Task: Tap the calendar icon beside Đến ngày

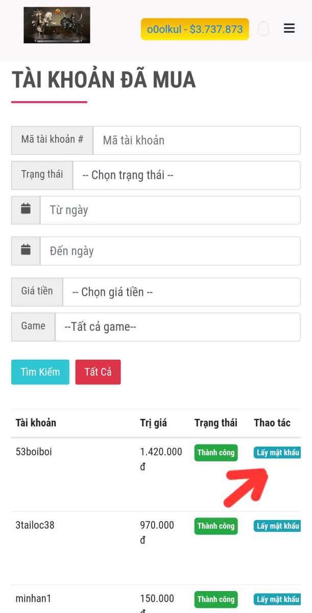Action: [x=26, y=251]
